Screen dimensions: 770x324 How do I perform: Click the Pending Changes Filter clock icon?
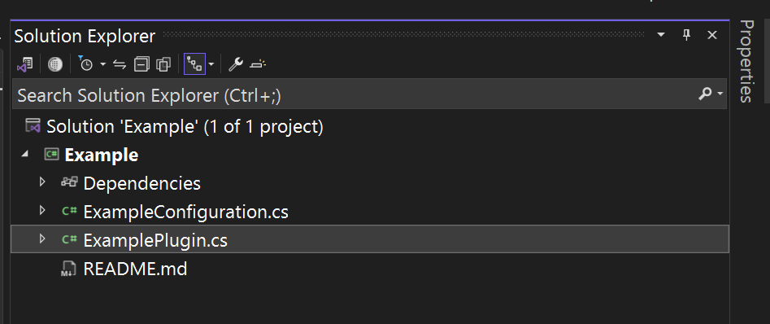pyautogui.click(x=85, y=64)
